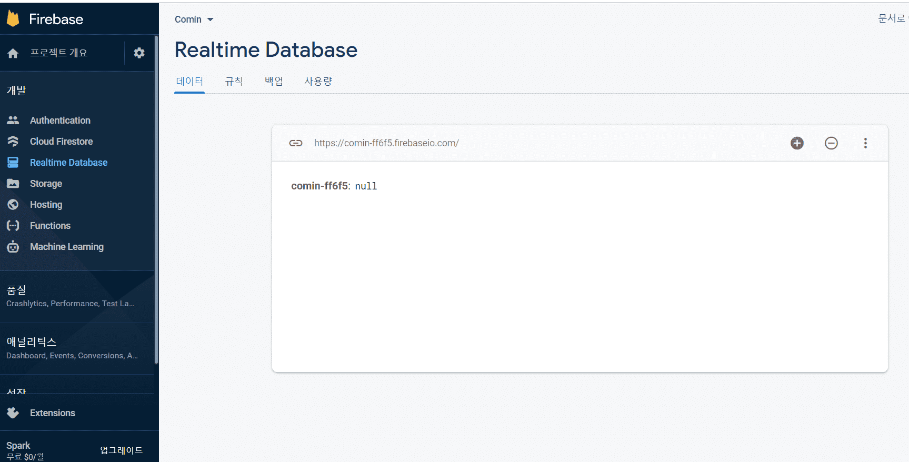Click the Spark plan label

pyautogui.click(x=18, y=446)
